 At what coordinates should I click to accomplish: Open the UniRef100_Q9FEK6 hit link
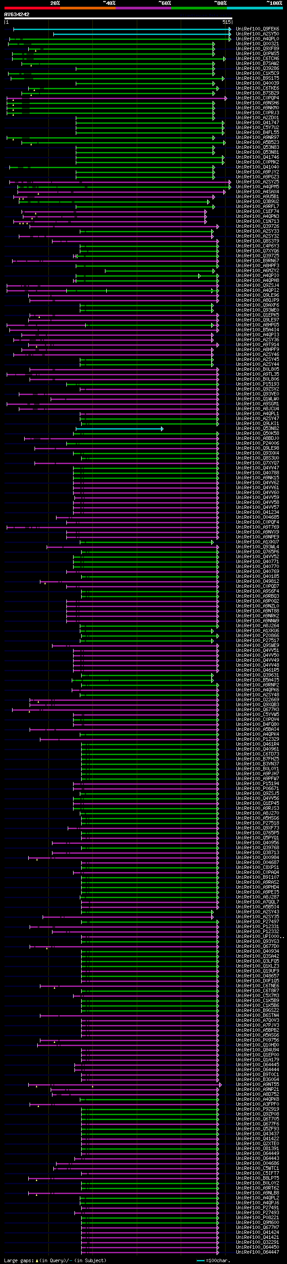point(257,30)
